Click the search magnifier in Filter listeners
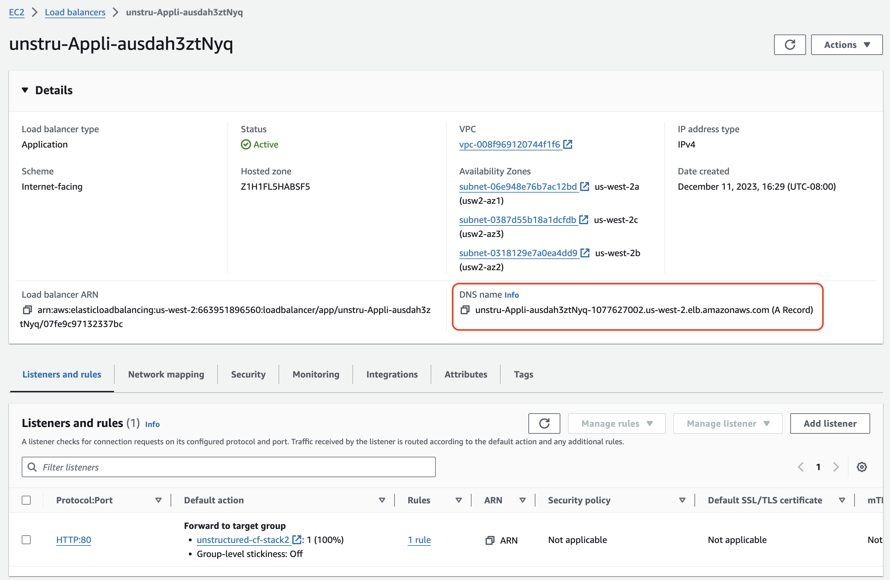The height and width of the screenshot is (580, 890). [32, 467]
